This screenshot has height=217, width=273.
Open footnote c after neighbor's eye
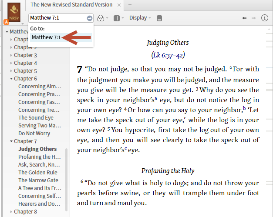point(126,149)
